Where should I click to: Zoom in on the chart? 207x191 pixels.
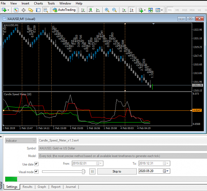coord(107,10)
